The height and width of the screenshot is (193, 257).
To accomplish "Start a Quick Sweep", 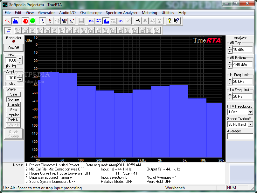I will [13, 134].
